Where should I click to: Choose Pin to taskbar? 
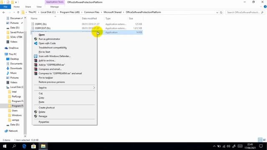pyautogui.click(x=45, y=78)
